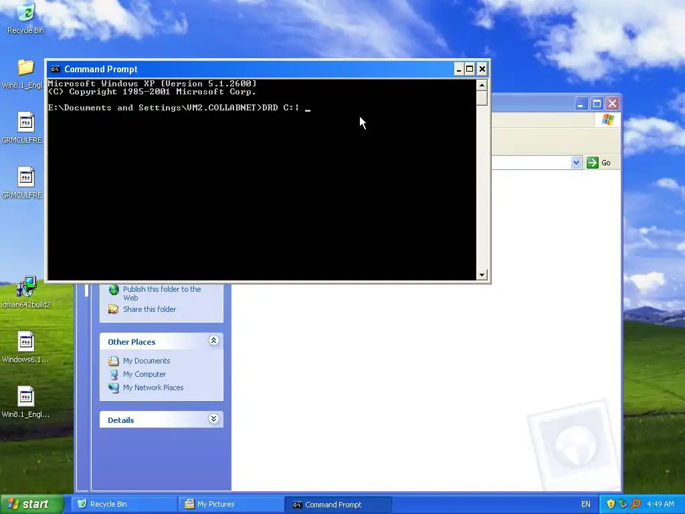Select the idman642build2 installer icon
Image resolution: width=685 pixels, height=514 pixels.
coord(26,286)
